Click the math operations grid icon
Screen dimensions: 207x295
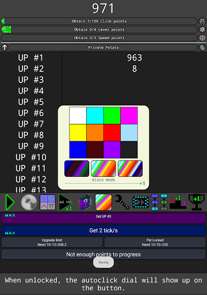[x=48, y=202]
